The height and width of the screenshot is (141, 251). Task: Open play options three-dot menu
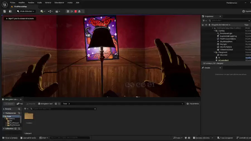tap(83, 11)
